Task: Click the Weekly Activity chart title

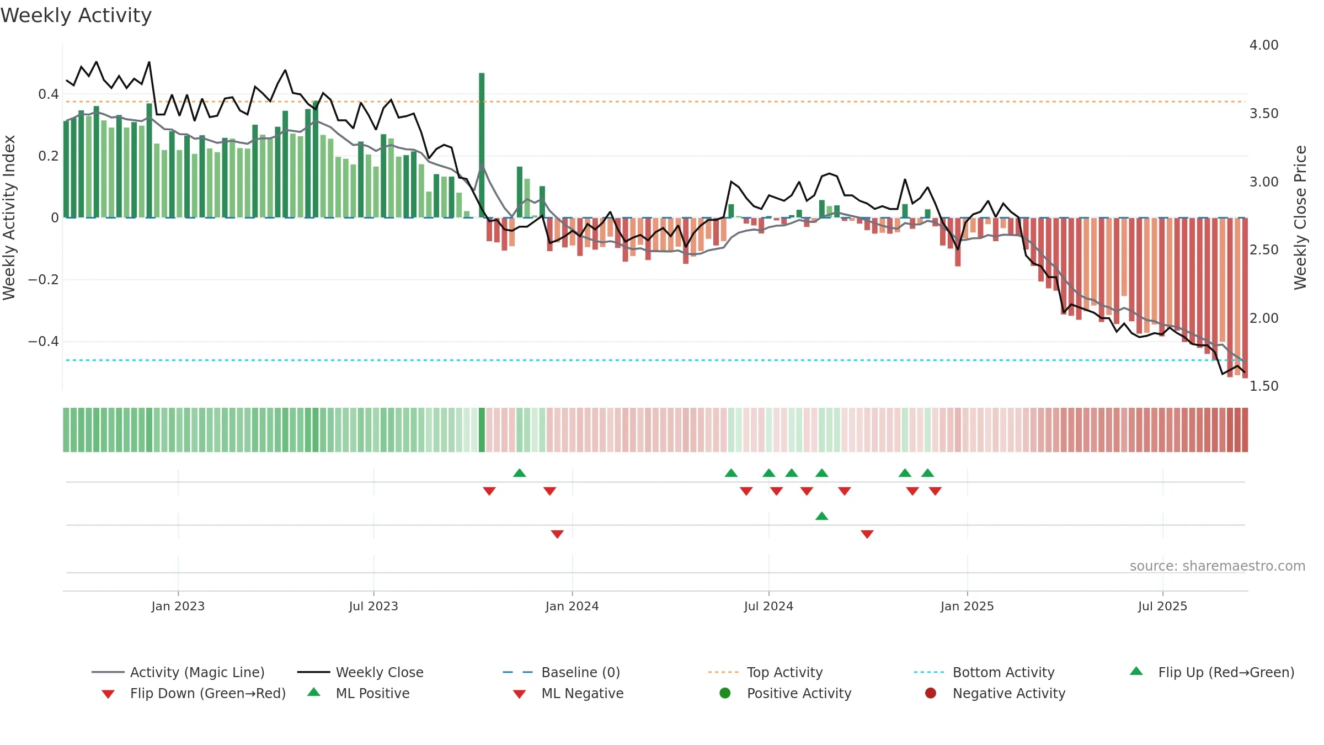Action: click(76, 15)
